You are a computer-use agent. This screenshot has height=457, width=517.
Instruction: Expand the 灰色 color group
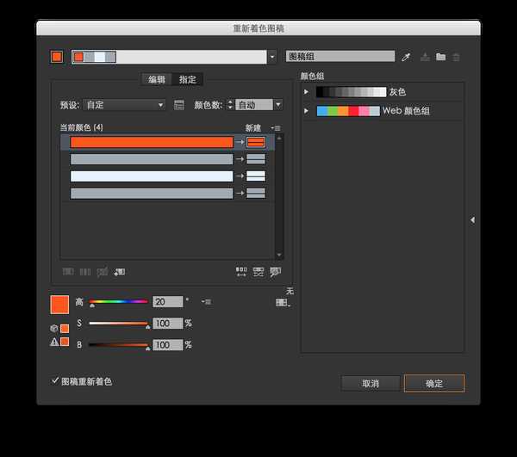coord(306,91)
